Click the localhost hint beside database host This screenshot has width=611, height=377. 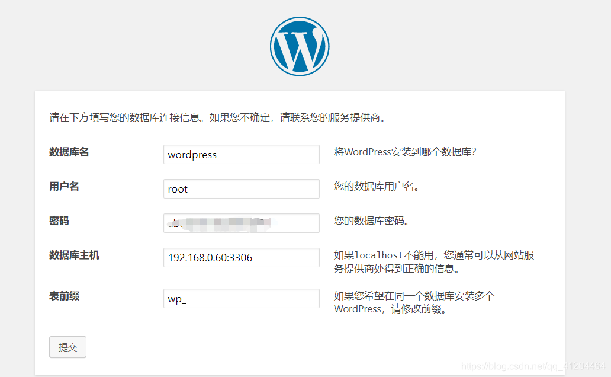tap(434, 262)
